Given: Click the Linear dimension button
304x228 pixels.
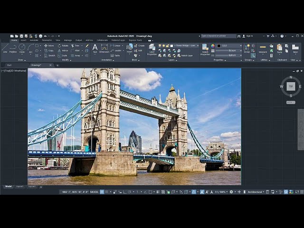Looking at the screenshot, I should coord(115,46).
